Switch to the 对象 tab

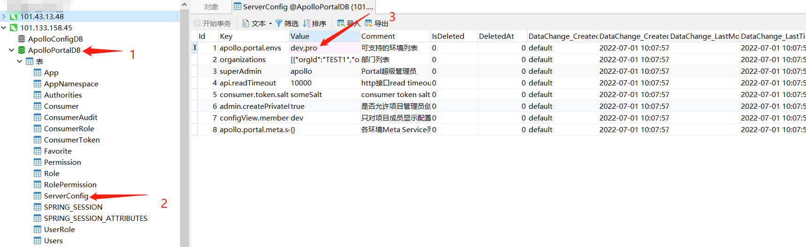coord(211,7)
